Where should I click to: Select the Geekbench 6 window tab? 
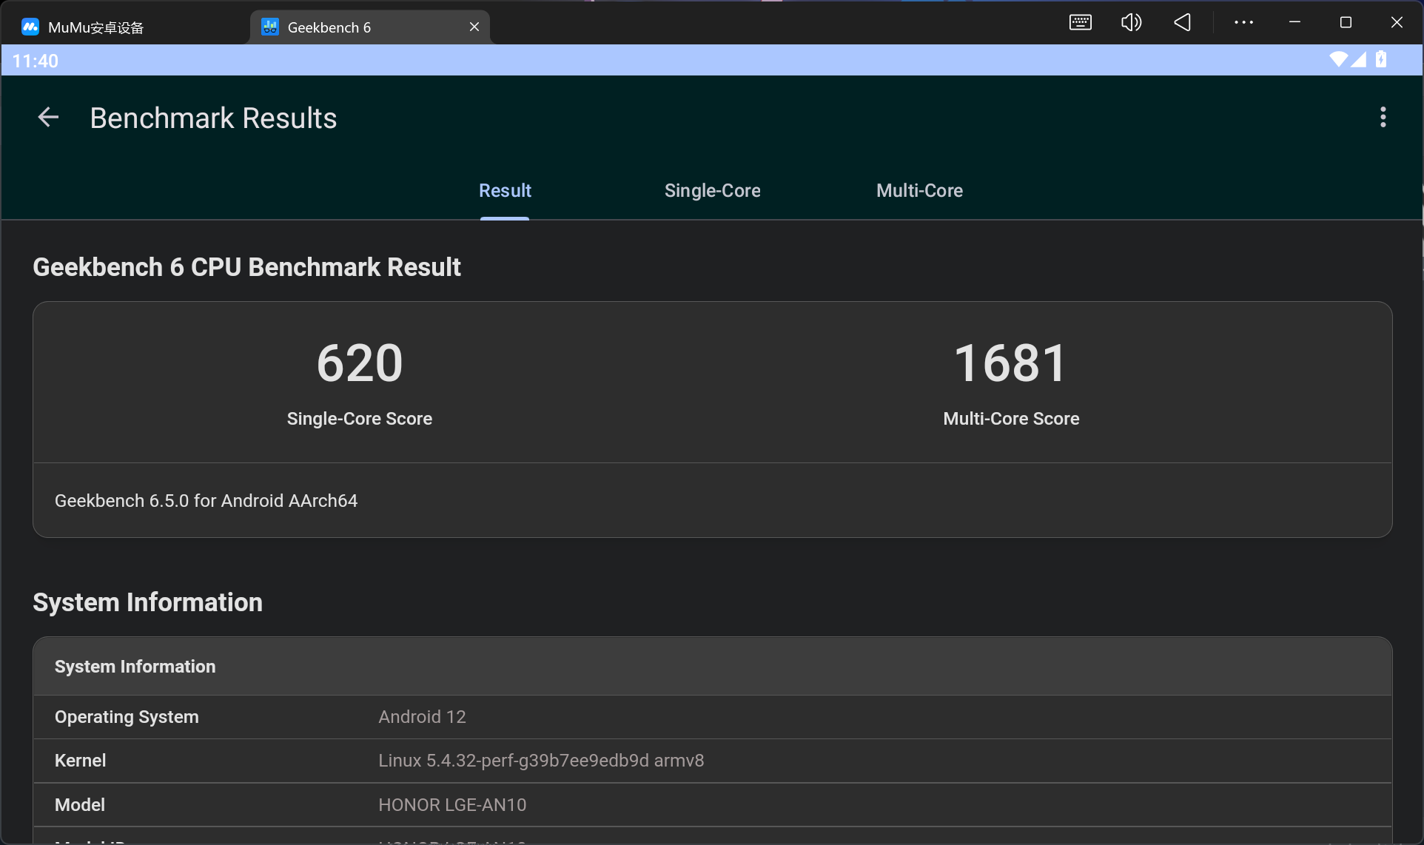tap(370, 27)
